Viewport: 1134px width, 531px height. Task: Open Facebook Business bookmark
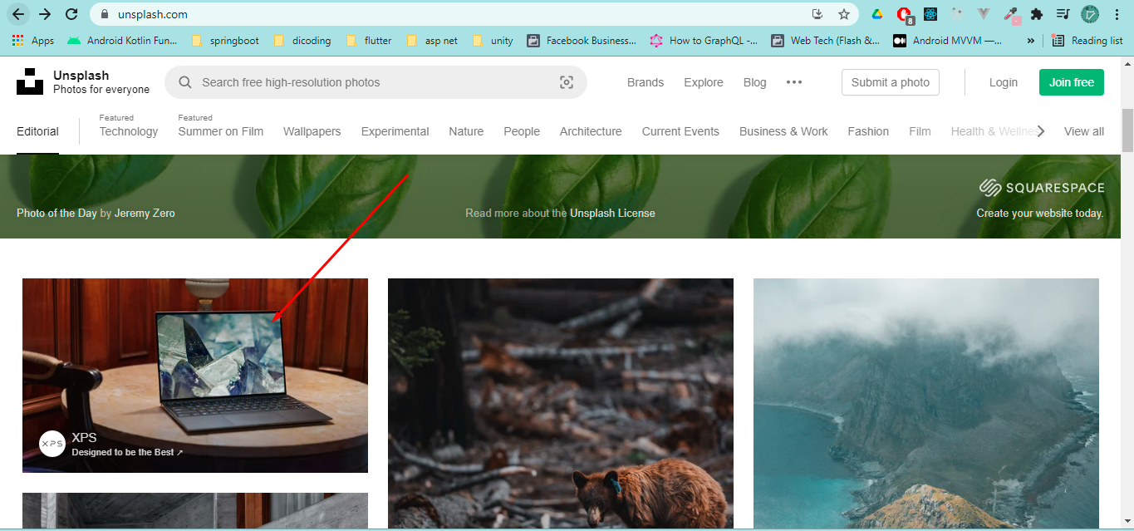[582, 41]
